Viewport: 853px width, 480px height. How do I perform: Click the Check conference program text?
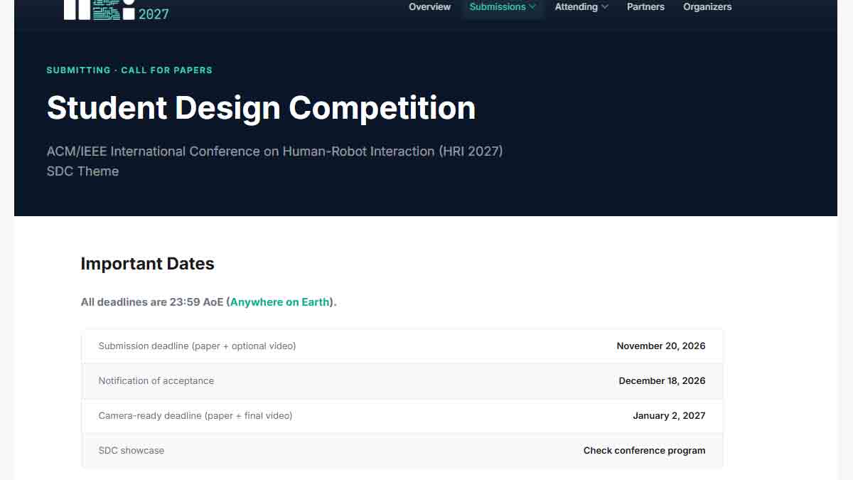[645, 451]
